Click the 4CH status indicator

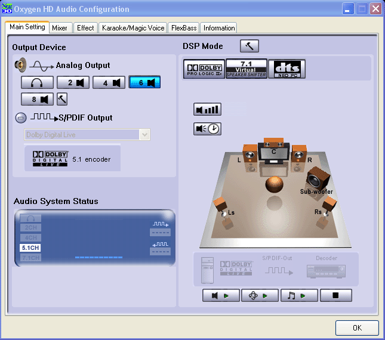click(x=30, y=238)
